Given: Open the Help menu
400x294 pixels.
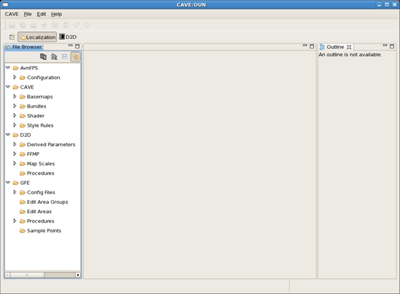Looking at the screenshot, I should 56,14.
